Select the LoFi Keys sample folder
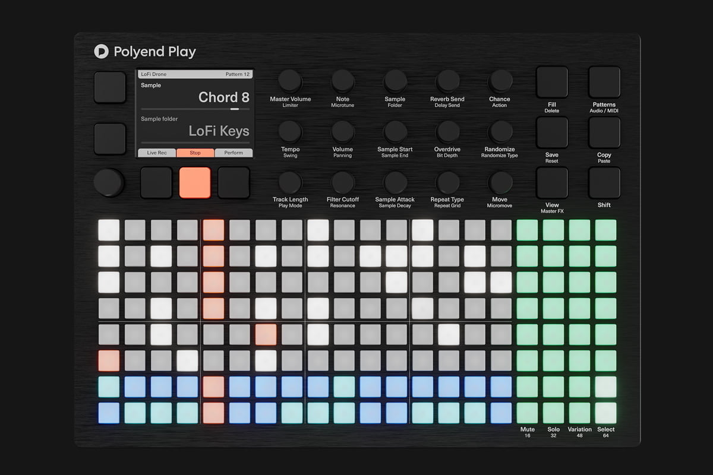The width and height of the screenshot is (713, 475). [219, 131]
